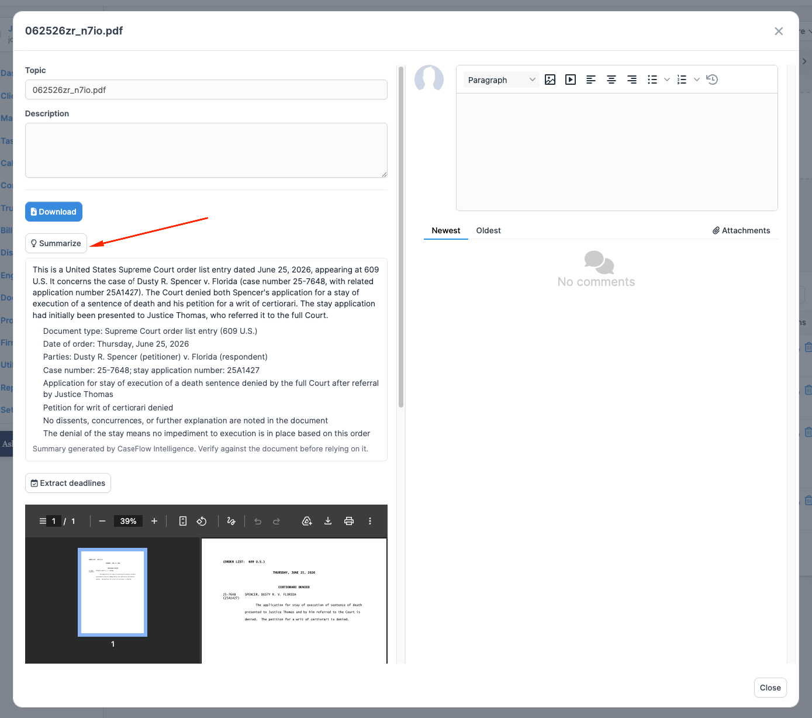This screenshot has height=718, width=812.
Task: Toggle the PDF draw annotation tool
Action: [x=231, y=521]
